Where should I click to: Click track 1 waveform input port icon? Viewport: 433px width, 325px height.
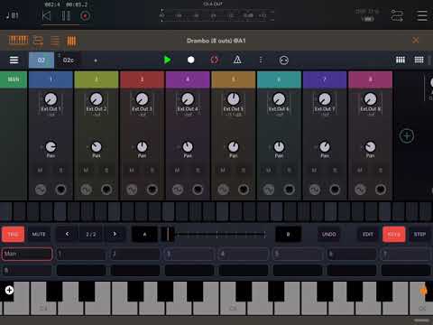(x=41, y=190)
